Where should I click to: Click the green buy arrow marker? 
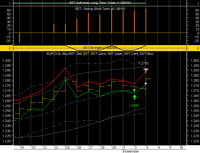pyautogui.click(x=134, y=97)
